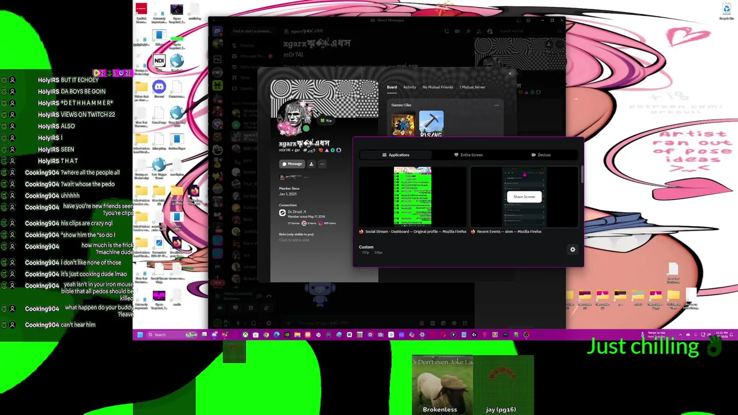Click the Windows Start button
This screenshot has height=415, width=738.
tap(140, 335)
